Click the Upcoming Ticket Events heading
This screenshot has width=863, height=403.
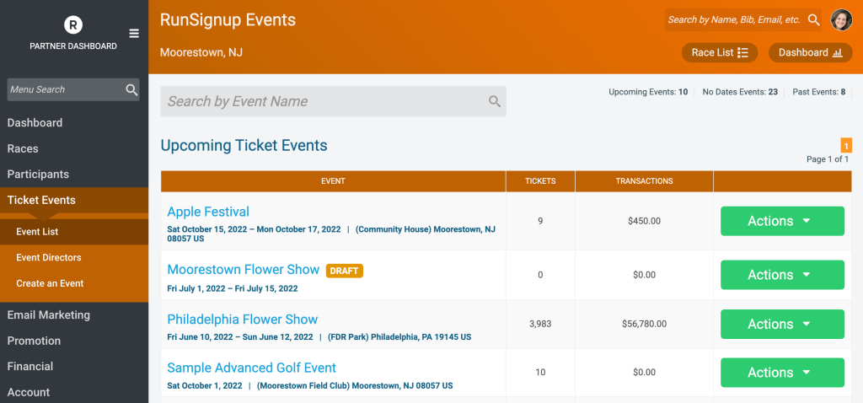click(244, 146)
